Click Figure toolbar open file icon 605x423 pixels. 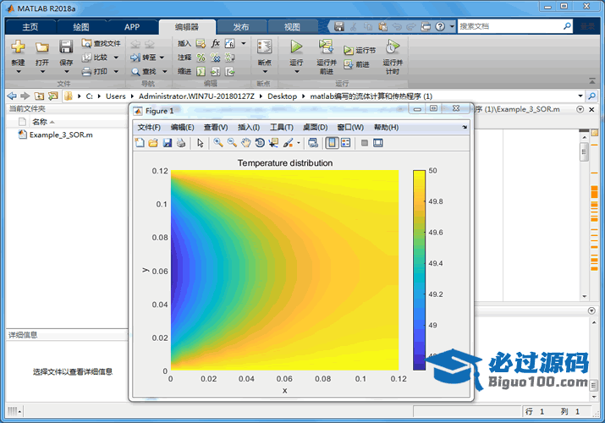(x=153, y=143)
